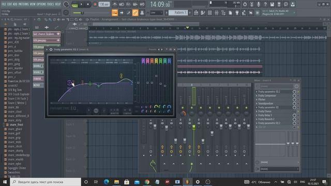This screenshot has height=186, width=331.
Task: Click Fruity parametric EQ slot name
Action: 268,107
